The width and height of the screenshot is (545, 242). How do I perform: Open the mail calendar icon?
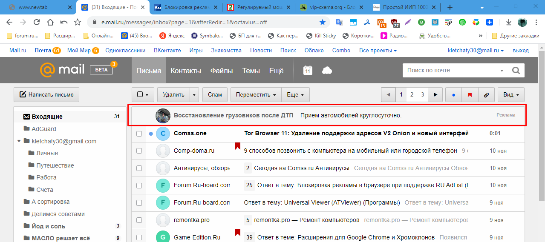point(308,71)
